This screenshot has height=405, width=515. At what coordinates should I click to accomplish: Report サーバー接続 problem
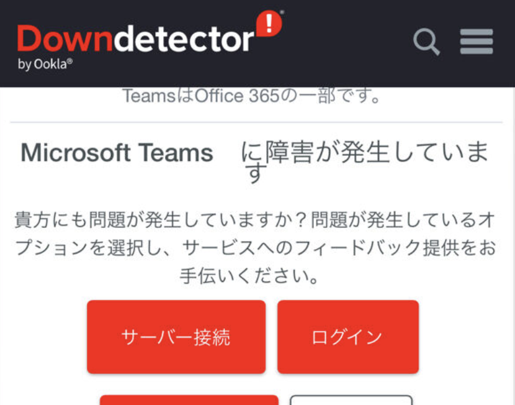(176, 337)
